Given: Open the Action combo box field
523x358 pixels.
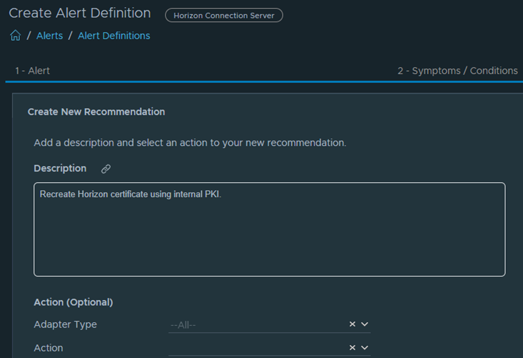Looking at the screenshot, I should tap(269, 348).
